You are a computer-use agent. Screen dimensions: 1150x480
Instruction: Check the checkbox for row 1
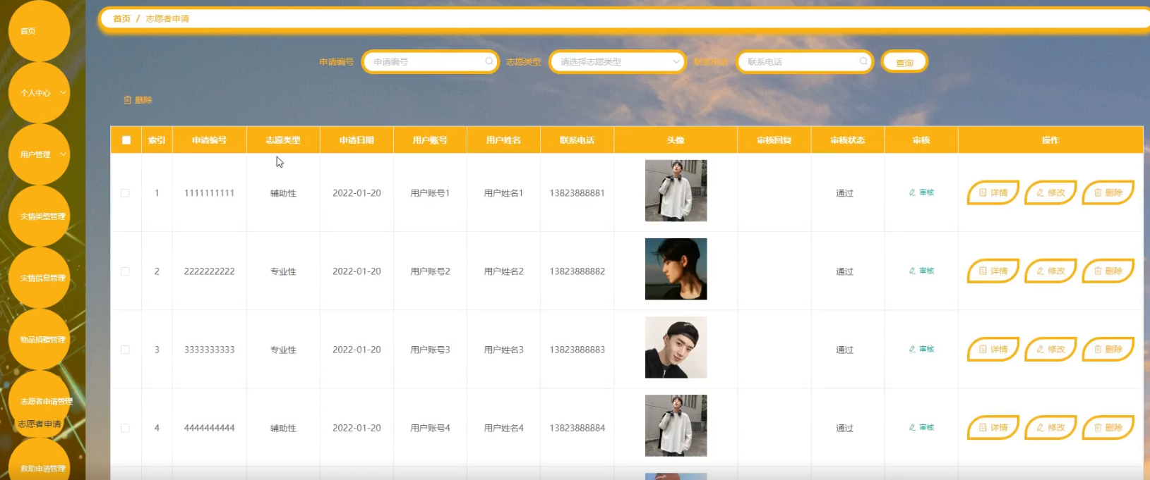(x=125, y=193)
